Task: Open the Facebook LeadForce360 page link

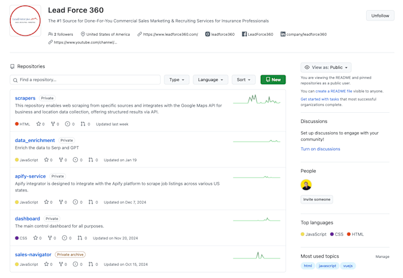Action: (x=257, y=34)
